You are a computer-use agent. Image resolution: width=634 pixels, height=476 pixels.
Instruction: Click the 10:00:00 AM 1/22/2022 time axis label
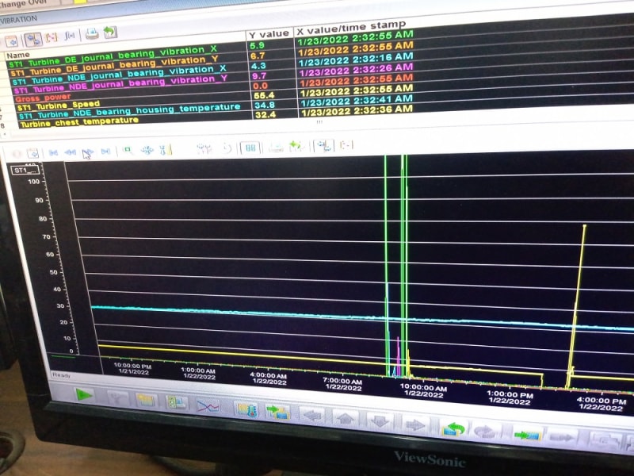[x=424, y=390]
